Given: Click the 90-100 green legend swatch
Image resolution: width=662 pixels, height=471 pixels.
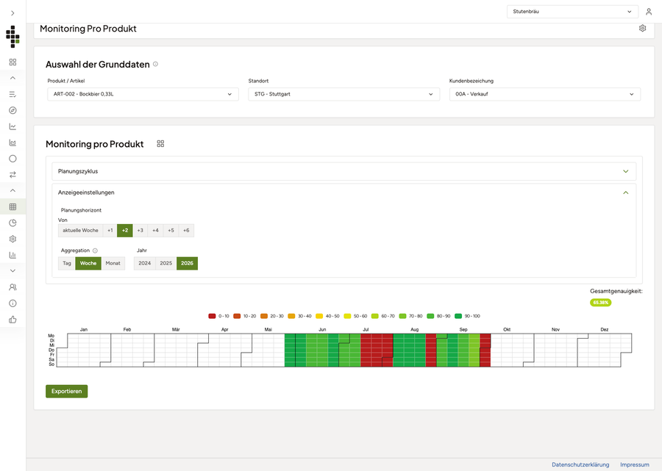Looking at the screenshot, I should [x=458, y=316].
